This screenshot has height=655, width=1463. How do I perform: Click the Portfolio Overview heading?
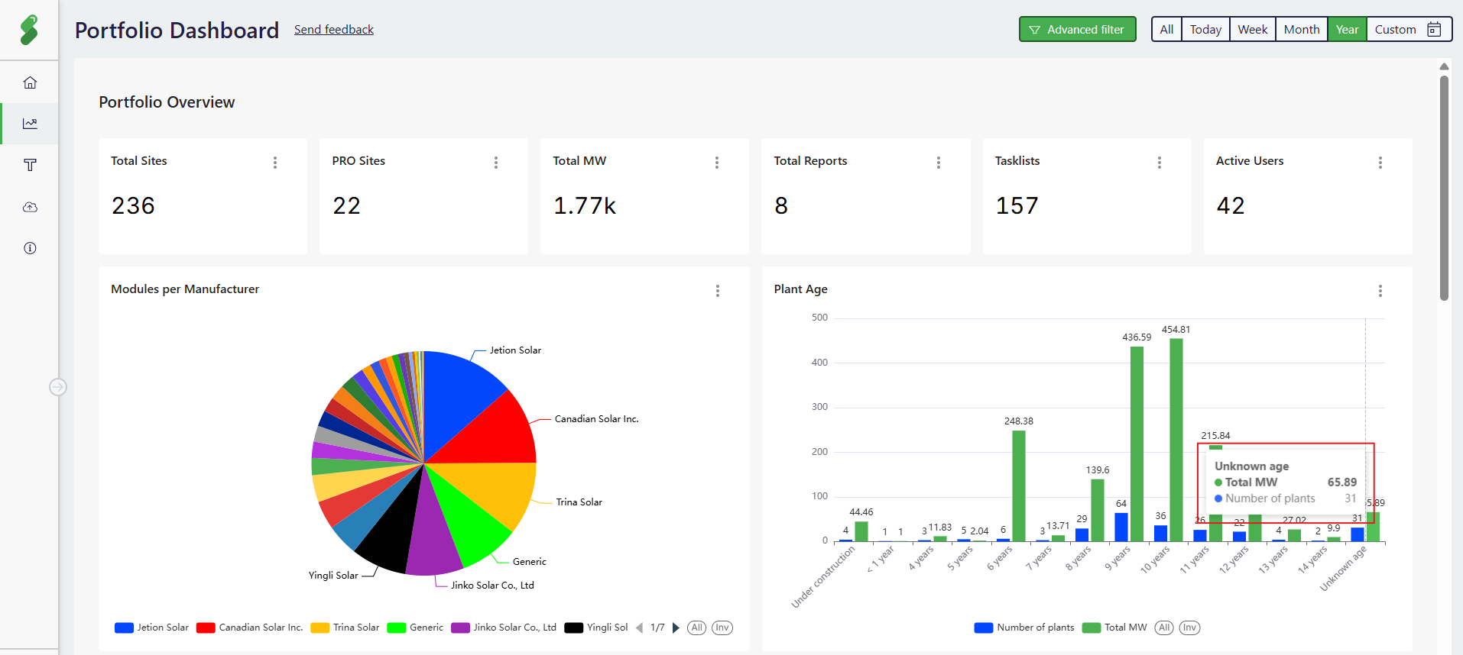(167, 102)
